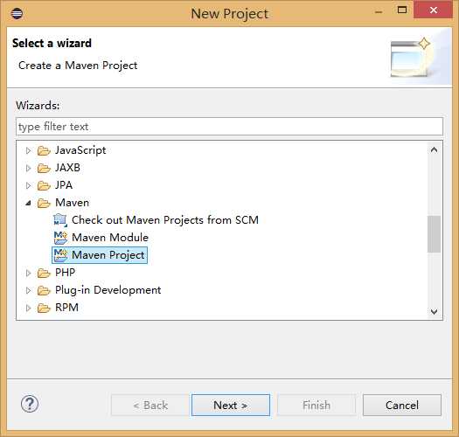Proceed with the Next button

231,405
